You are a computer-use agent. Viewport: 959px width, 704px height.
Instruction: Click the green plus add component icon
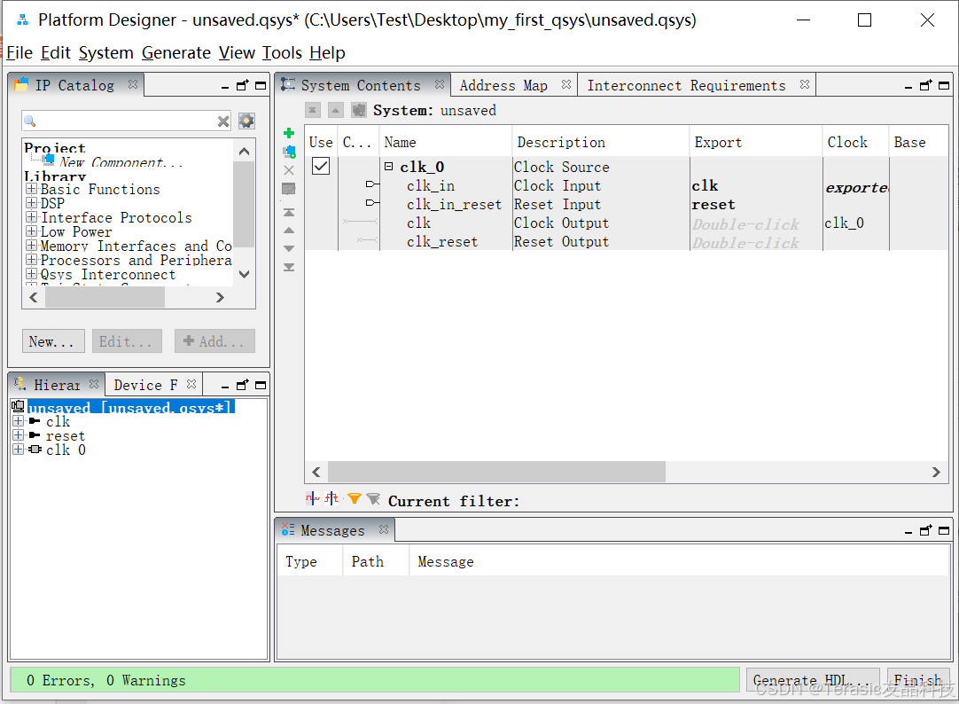click(x=289, y=133)
